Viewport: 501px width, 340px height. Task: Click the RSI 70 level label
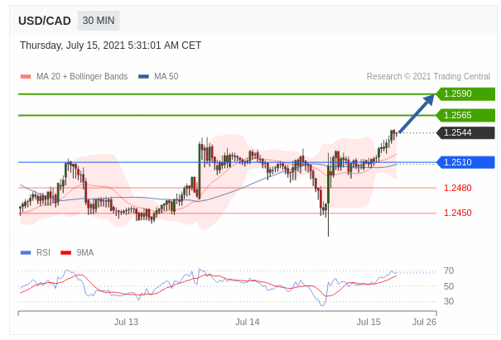(448, 271)
